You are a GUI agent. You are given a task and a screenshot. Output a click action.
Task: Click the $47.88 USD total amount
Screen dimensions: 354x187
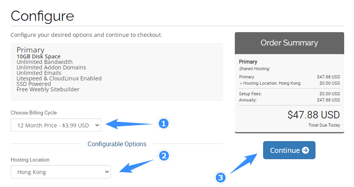click(313, 115)
